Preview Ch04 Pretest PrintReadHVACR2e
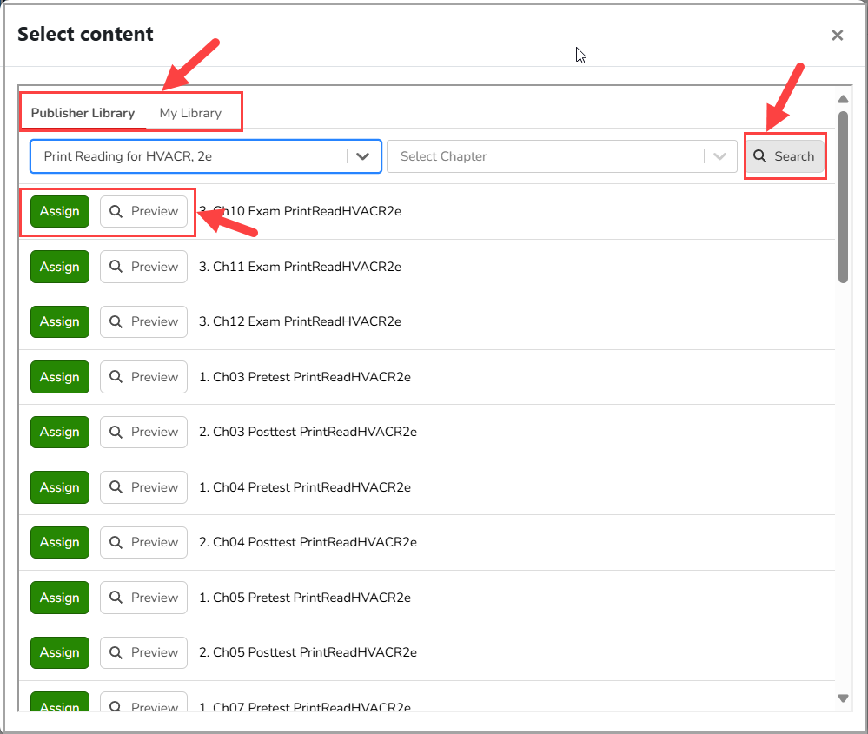 coord(143,487)
